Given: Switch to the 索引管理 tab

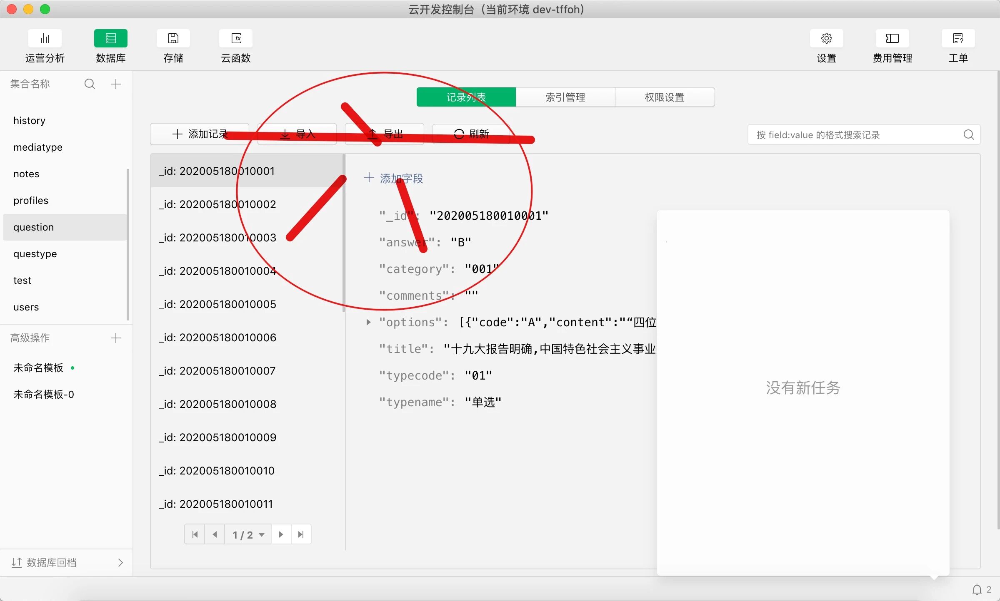Looking at the screenshot, I should pyautogui.click(x=565, y=97).
